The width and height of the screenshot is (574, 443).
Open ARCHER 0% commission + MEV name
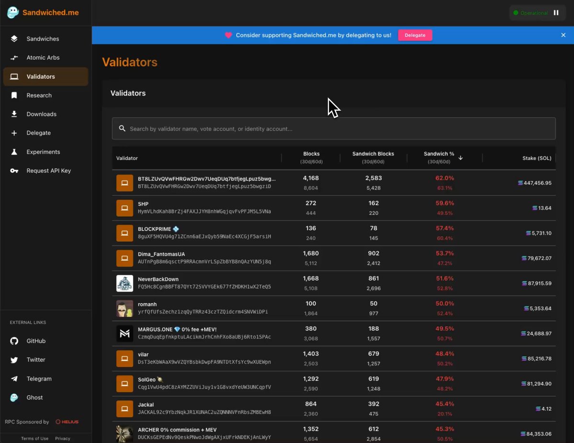tap(177, 430)
